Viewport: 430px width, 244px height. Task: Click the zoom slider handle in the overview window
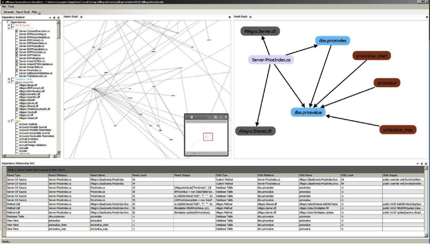click(x=192, y=117)
